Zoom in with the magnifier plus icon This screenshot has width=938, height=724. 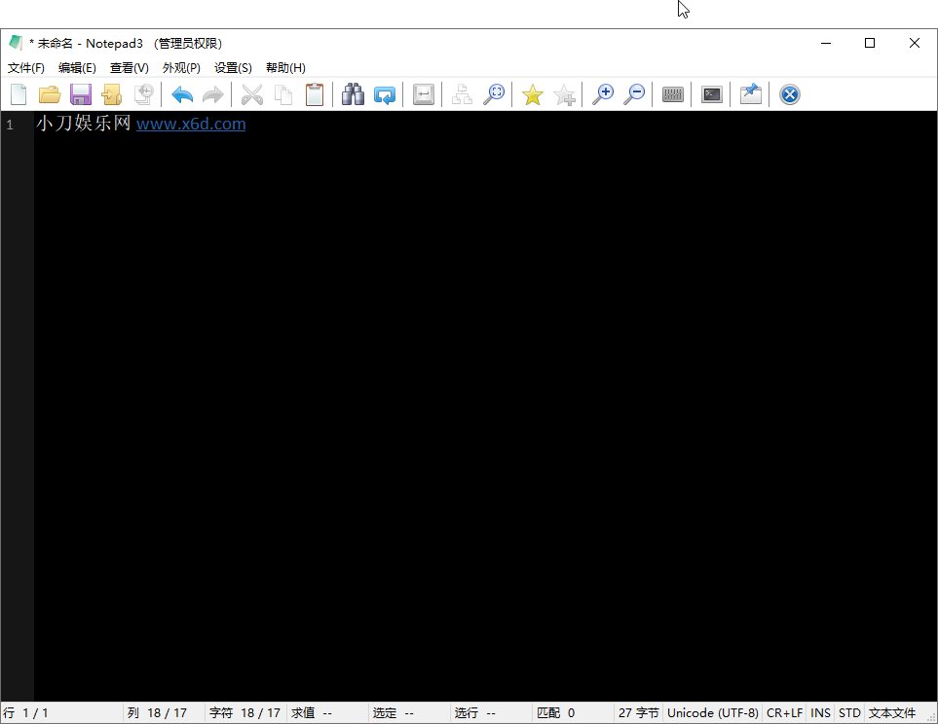coord(603,94)
